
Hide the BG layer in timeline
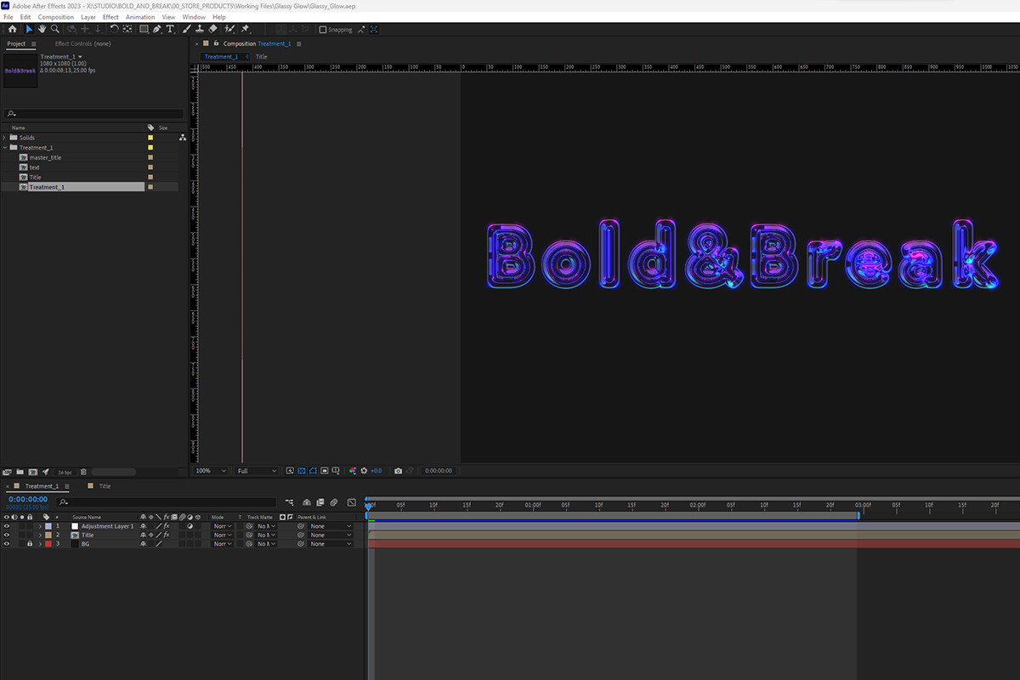point(7,544)
